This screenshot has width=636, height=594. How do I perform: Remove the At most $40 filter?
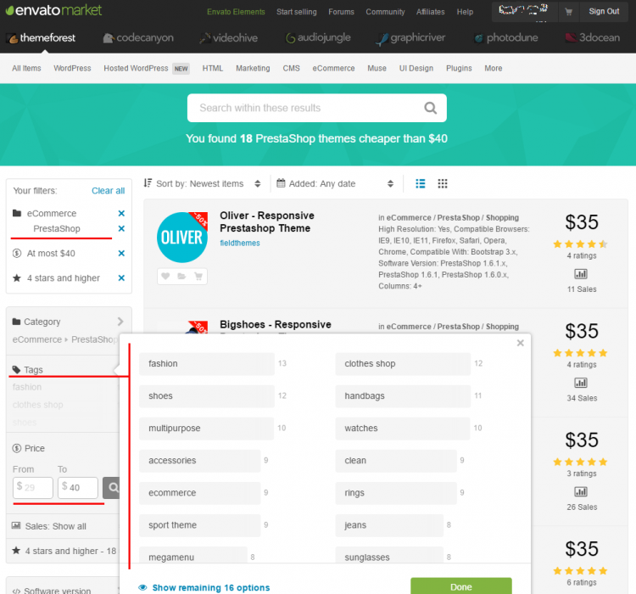tap(121, 254)
